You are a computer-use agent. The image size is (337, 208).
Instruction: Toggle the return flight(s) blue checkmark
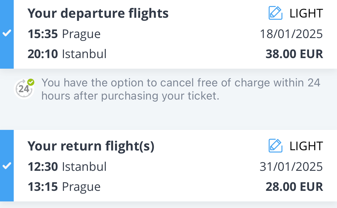point(7,166)
